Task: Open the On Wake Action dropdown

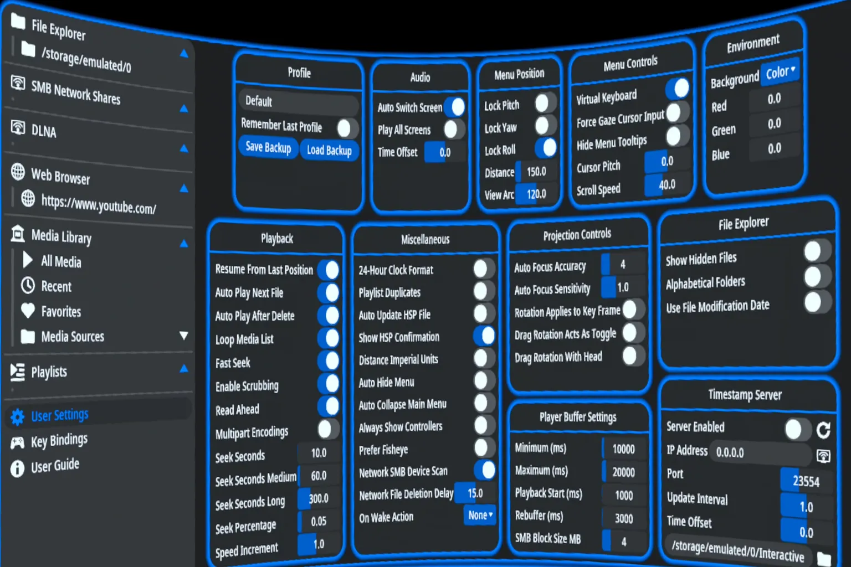Action: 480,515
